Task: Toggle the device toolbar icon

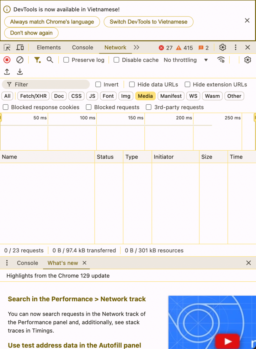Action: point(20,47)
